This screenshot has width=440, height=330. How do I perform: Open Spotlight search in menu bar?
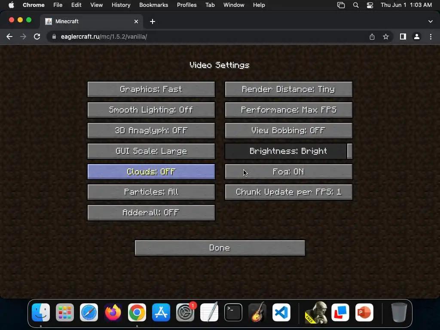(356, 5)
